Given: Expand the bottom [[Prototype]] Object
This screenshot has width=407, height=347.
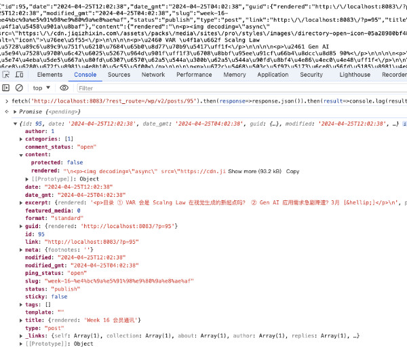Looking at the screenshot, I should coord(21,344).
